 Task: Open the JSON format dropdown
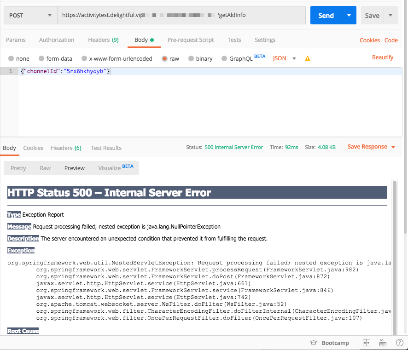(294, 58)
